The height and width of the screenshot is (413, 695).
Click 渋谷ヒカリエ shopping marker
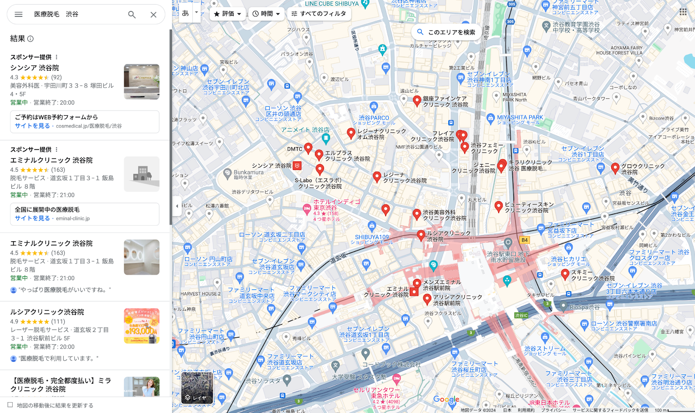click(x=569, y=248)
